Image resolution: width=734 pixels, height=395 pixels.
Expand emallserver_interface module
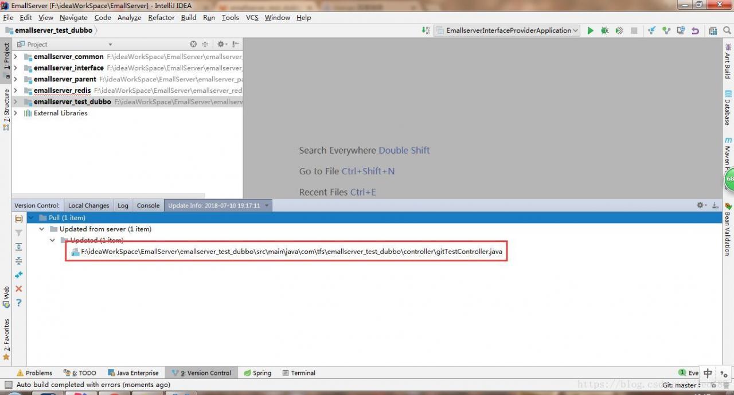(15, 68)
